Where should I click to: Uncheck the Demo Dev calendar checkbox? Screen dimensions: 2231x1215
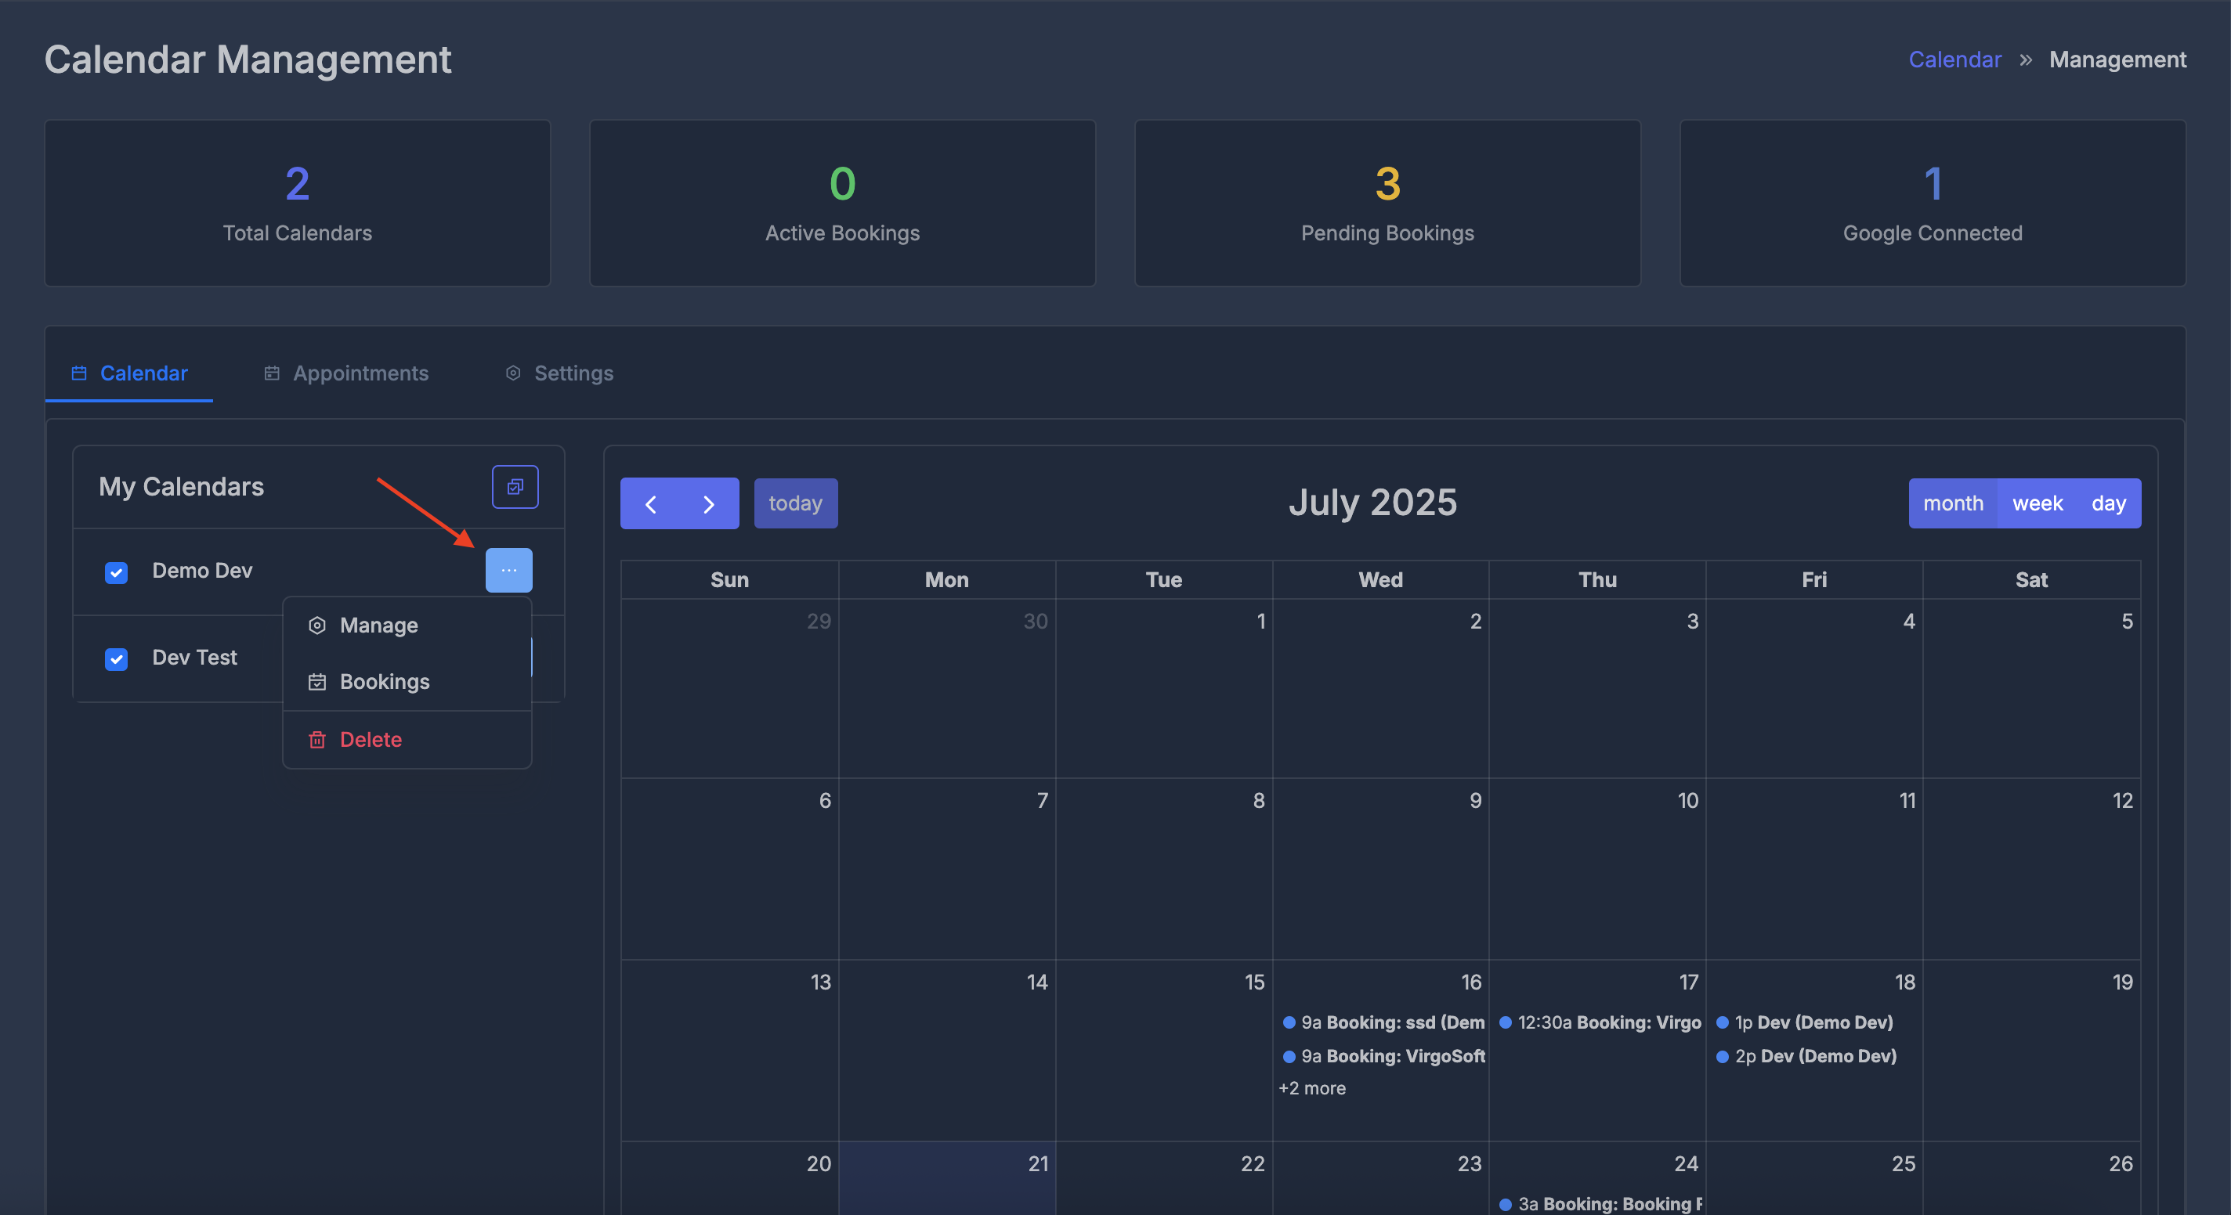[116, 572]
